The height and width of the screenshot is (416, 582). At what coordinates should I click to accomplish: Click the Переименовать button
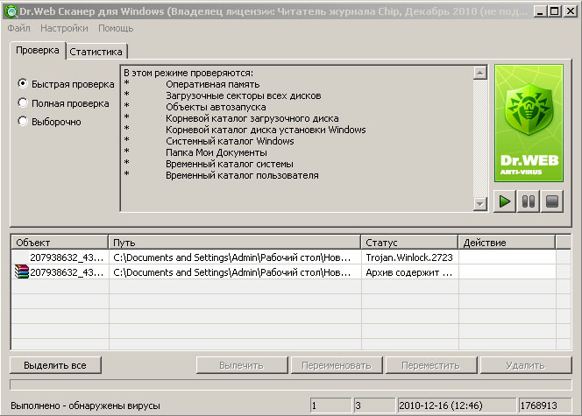[x=337, y=365]
